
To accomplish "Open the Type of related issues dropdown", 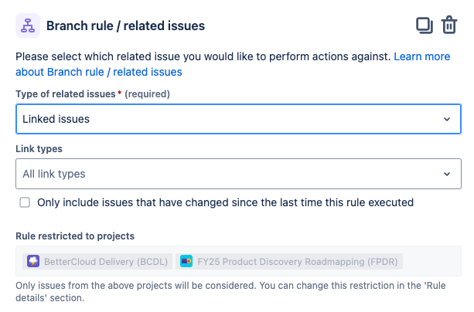I will [x=238, y=119].
